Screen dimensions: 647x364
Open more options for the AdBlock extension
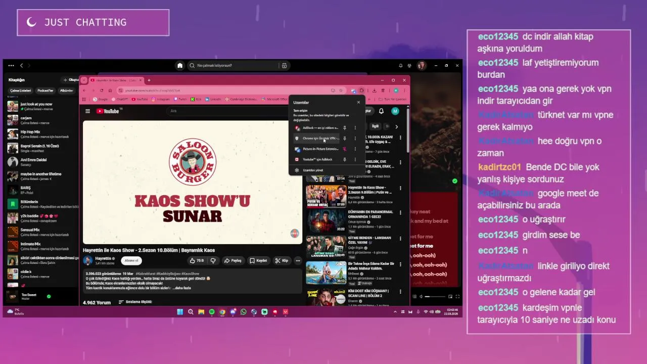[x=355, y=128]
